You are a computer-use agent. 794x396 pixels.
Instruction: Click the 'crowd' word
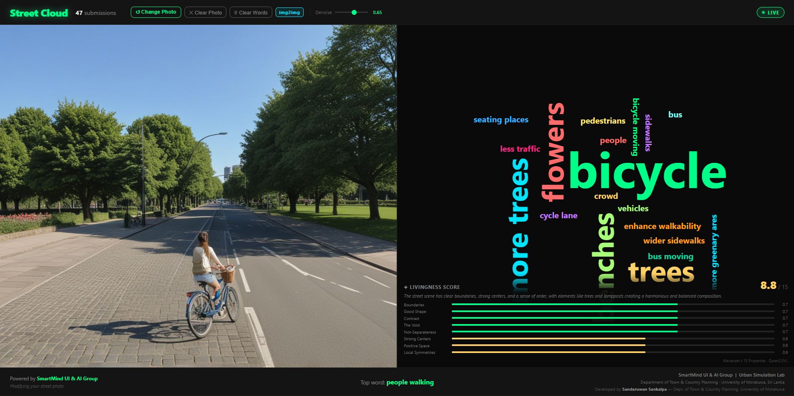pyautogui.click(x=606, y=196)
